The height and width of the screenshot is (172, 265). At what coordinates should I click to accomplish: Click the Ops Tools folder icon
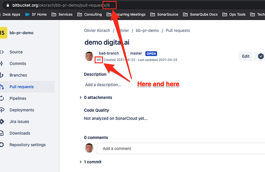tap(225, 14)
